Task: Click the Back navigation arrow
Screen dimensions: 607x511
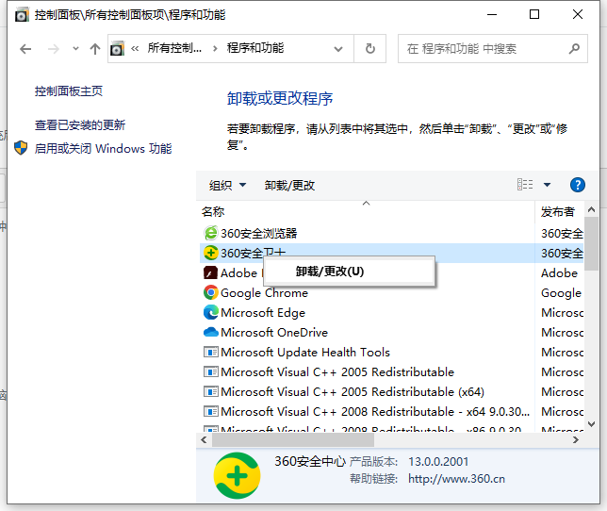Action: pos(25,49)
